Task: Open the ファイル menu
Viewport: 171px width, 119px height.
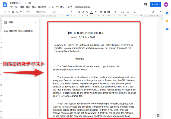Action: [14, 7]
